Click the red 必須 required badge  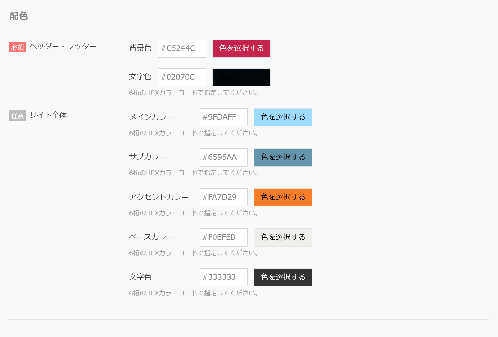pyautogui.click(x=18, y=47)
